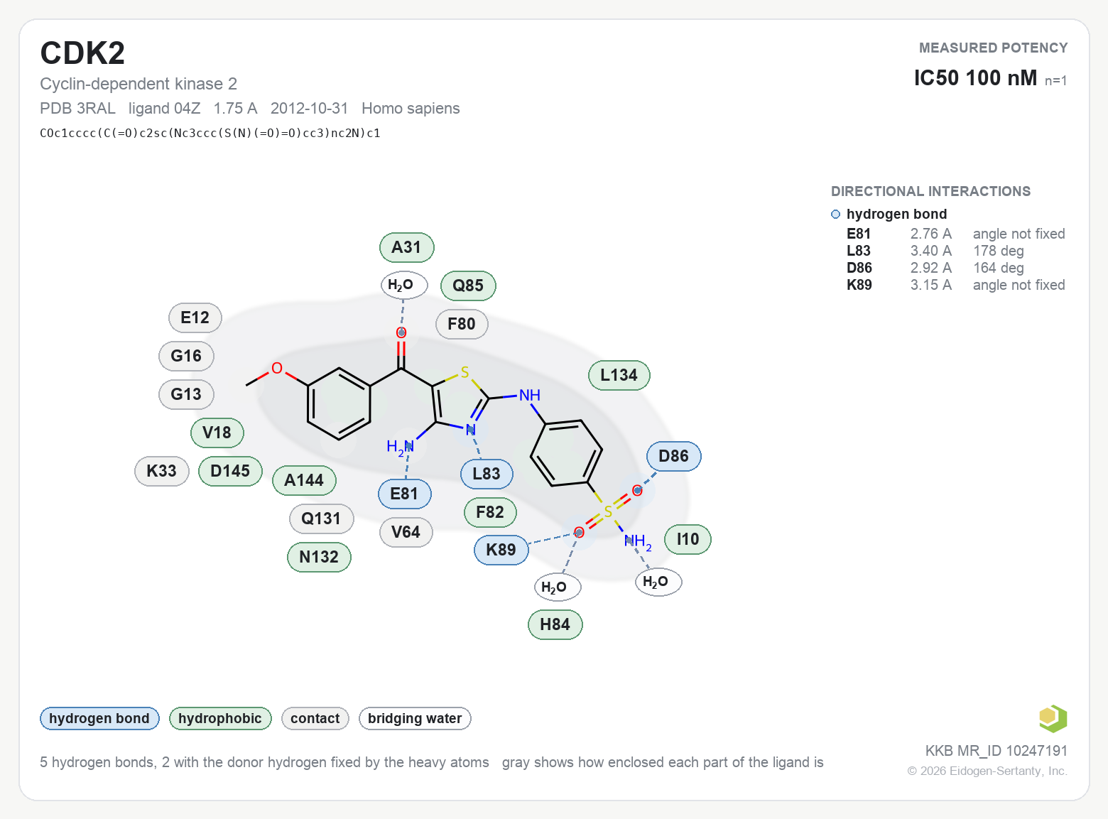Click residue label L134
The image size is (1108, 819).
[619, 375]
